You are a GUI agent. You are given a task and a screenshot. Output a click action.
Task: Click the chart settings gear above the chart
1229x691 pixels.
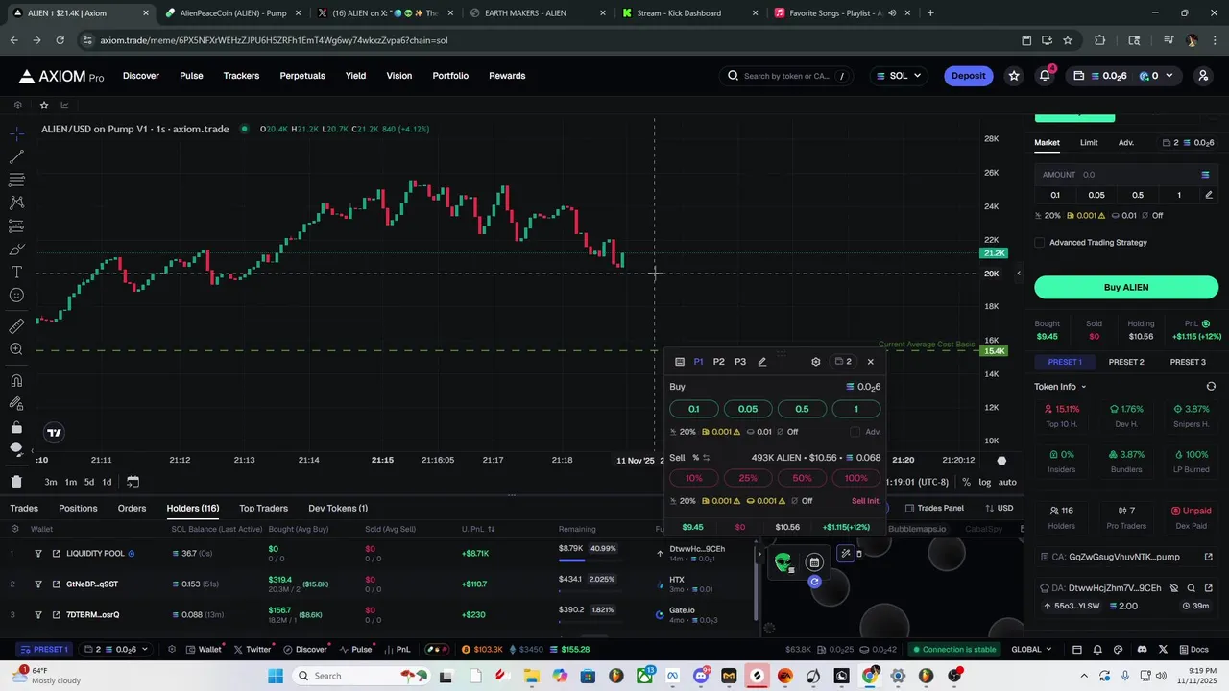coord(17,105)
